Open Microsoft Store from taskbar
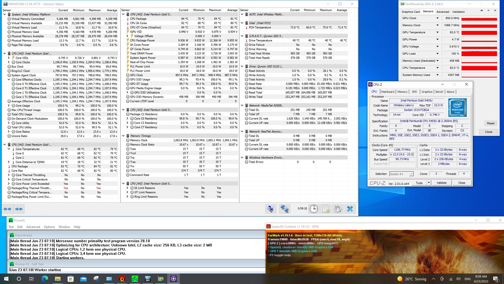This screenshot has height=284, width=504. click(x=70, y=279)
